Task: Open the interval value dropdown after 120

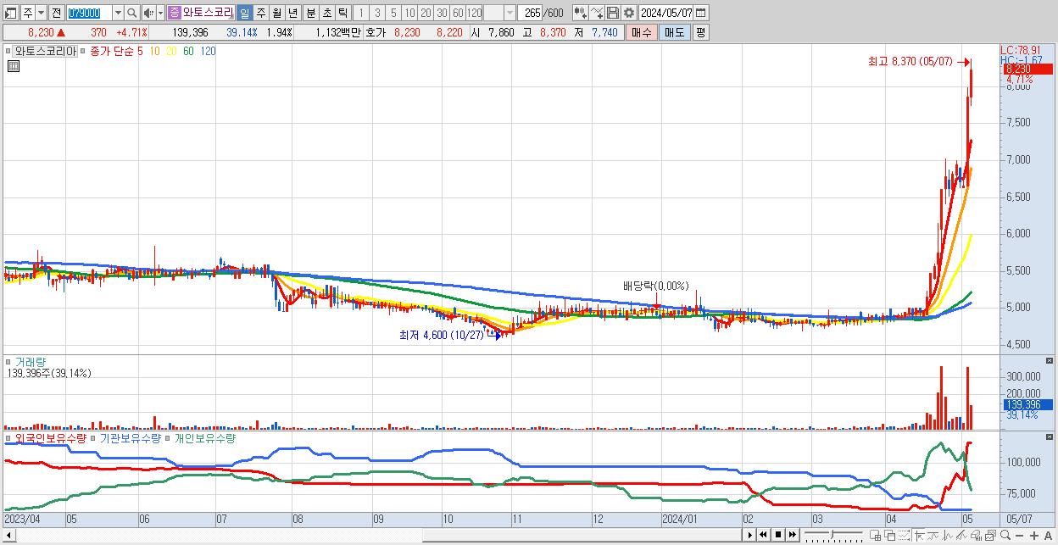Action: [x=510, y=13]
